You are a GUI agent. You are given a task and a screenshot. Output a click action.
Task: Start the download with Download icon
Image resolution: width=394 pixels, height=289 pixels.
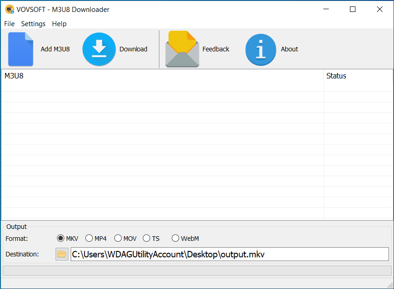(x=99, y=49)
